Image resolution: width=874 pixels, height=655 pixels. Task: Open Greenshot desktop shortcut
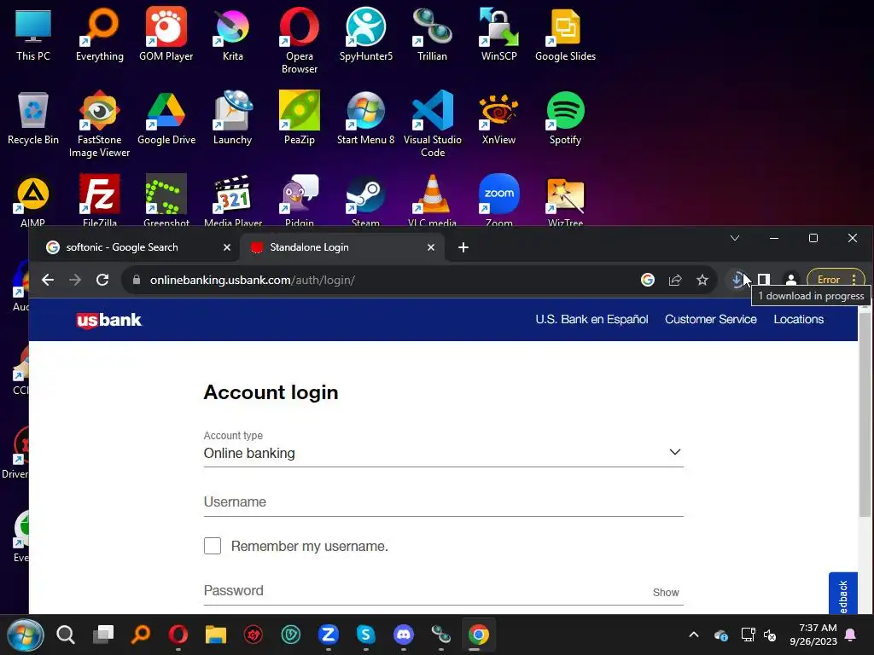(x=166, y=200)
